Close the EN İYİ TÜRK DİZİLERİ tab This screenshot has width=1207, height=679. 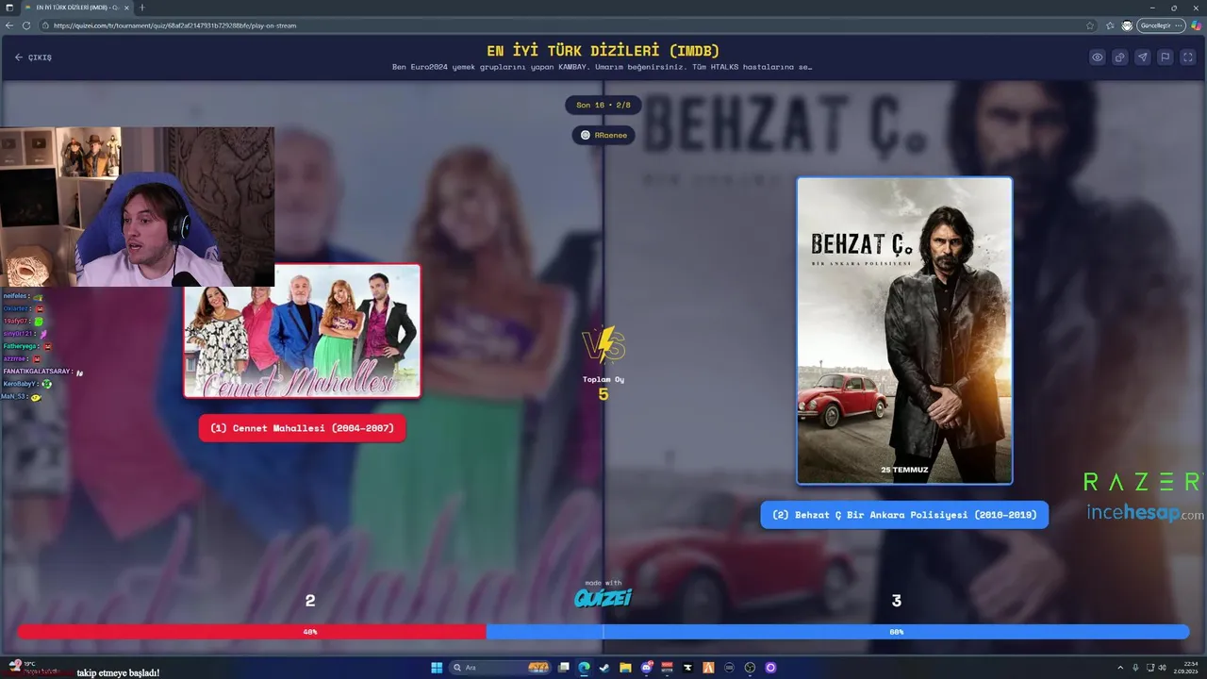126,8
